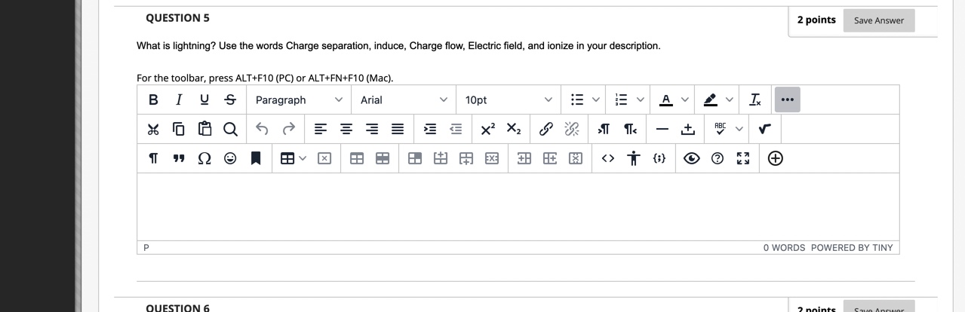Toggle subscript

(x=513, y=130)
